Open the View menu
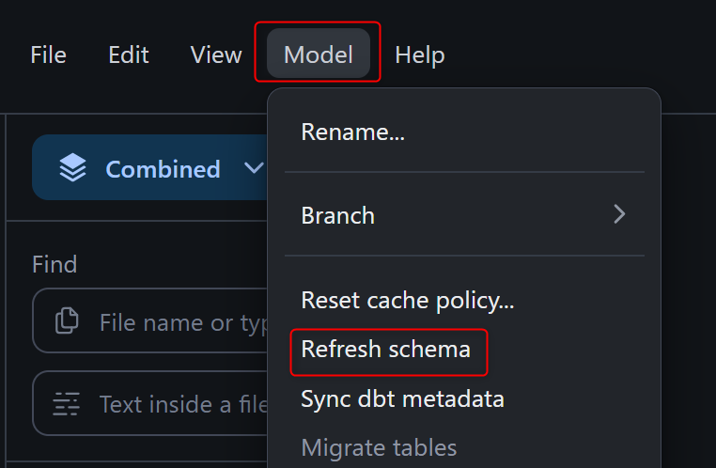Image resolution: width=716 pixels, height=468 pixels. (216, 55)
